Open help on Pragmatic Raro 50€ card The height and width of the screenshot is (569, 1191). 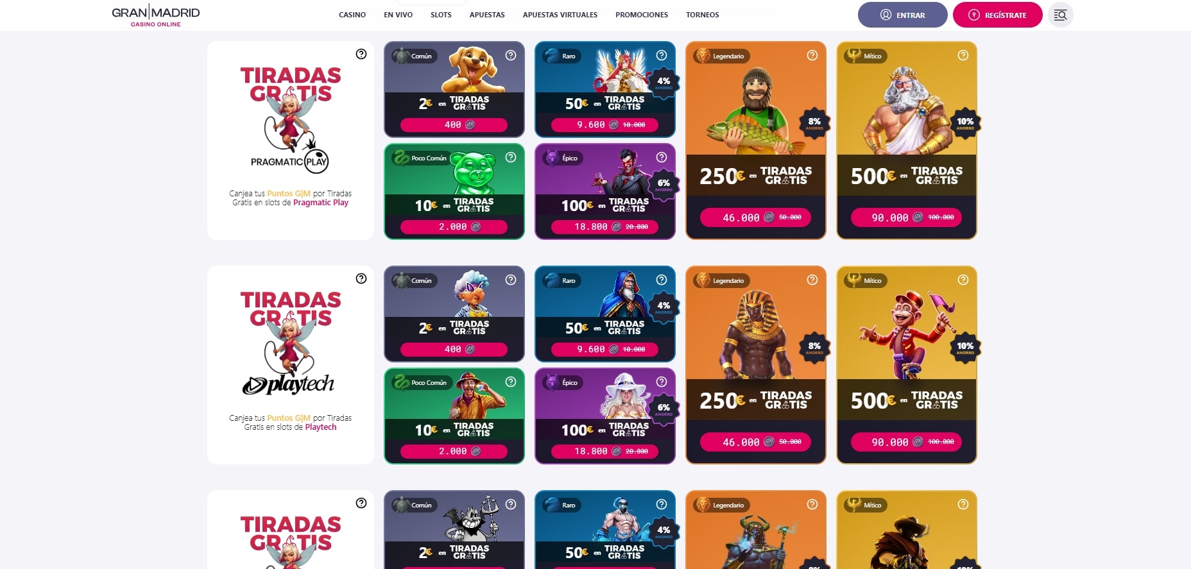click(662, 55)
